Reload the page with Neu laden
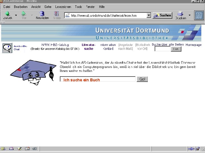Image resolution: width=205 pixels, height=153 pixels. coord(42,15)
